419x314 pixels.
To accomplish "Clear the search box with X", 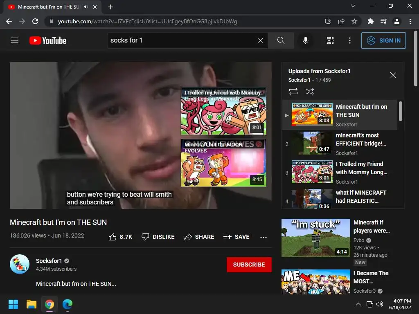I will coord(261,40).
